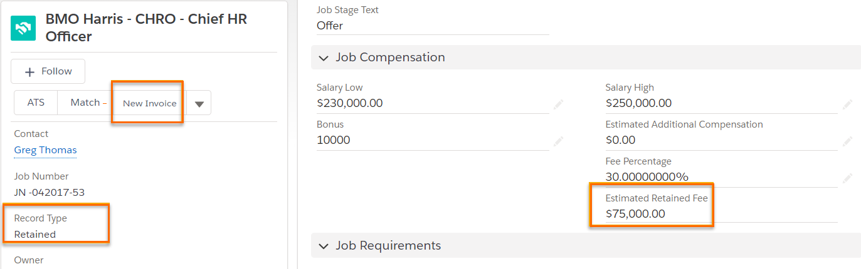The width and height of the screenshot is (861, 269).
Task: Click the plus icon on Follow
Action: (29, 72)
